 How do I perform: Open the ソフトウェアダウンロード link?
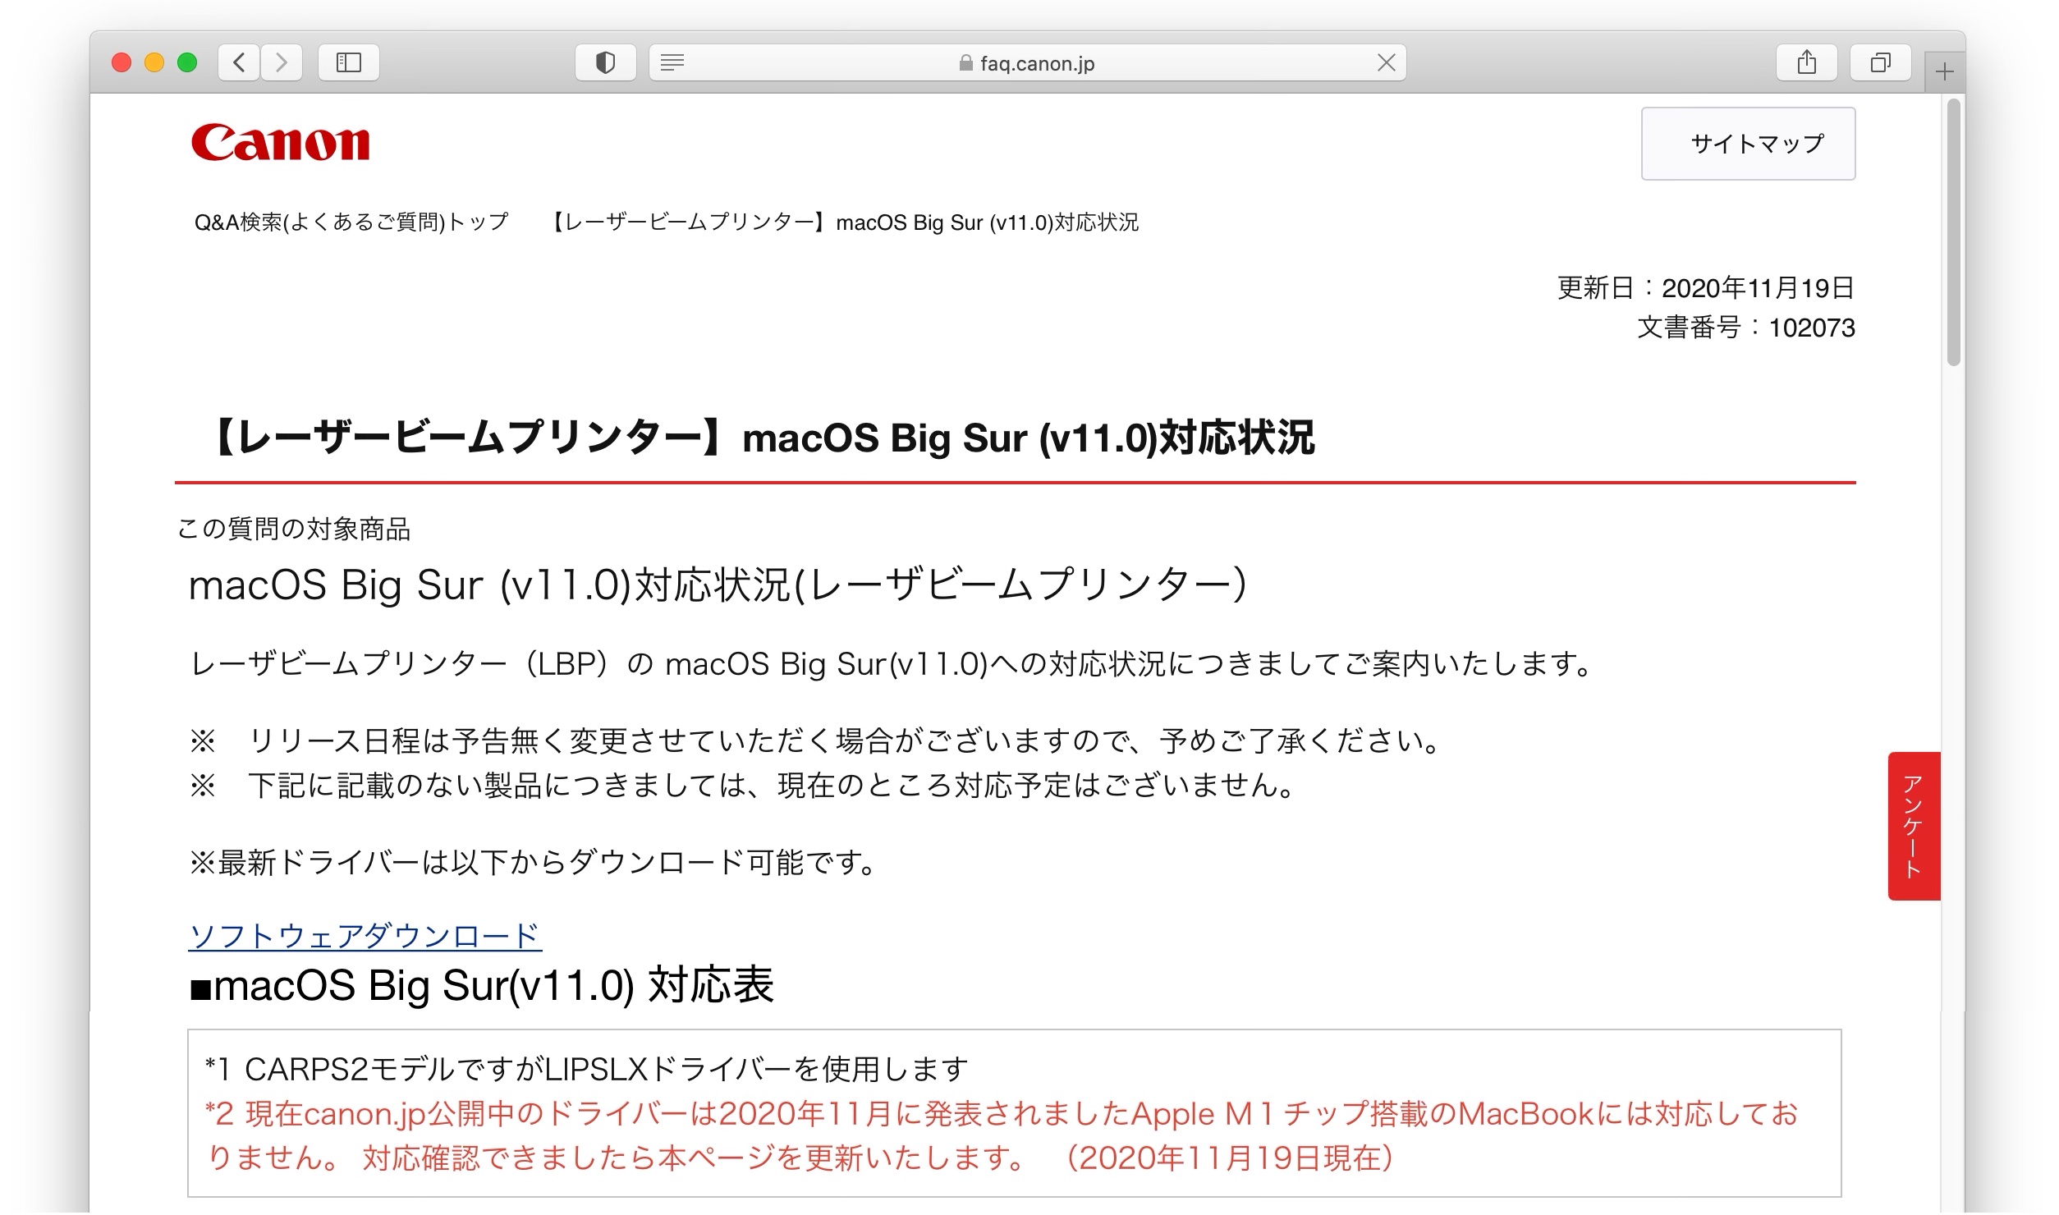click(x=365, y=936)
